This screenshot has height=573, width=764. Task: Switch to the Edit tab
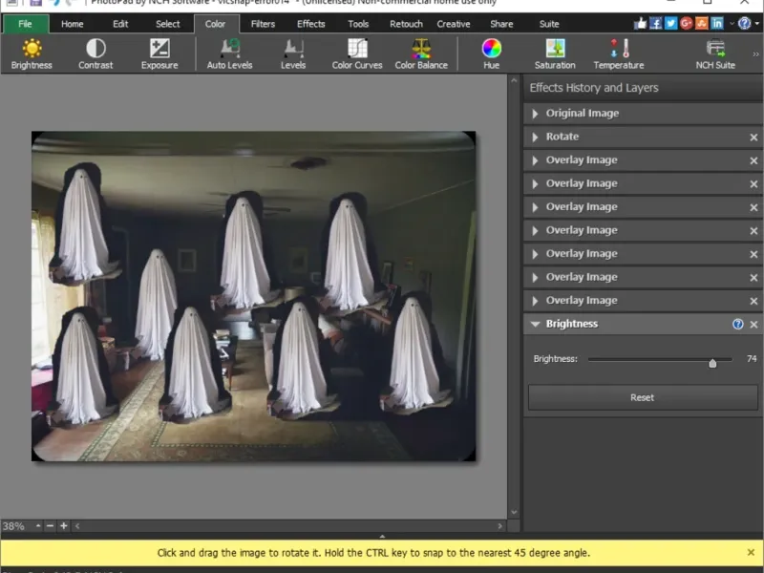120,24
